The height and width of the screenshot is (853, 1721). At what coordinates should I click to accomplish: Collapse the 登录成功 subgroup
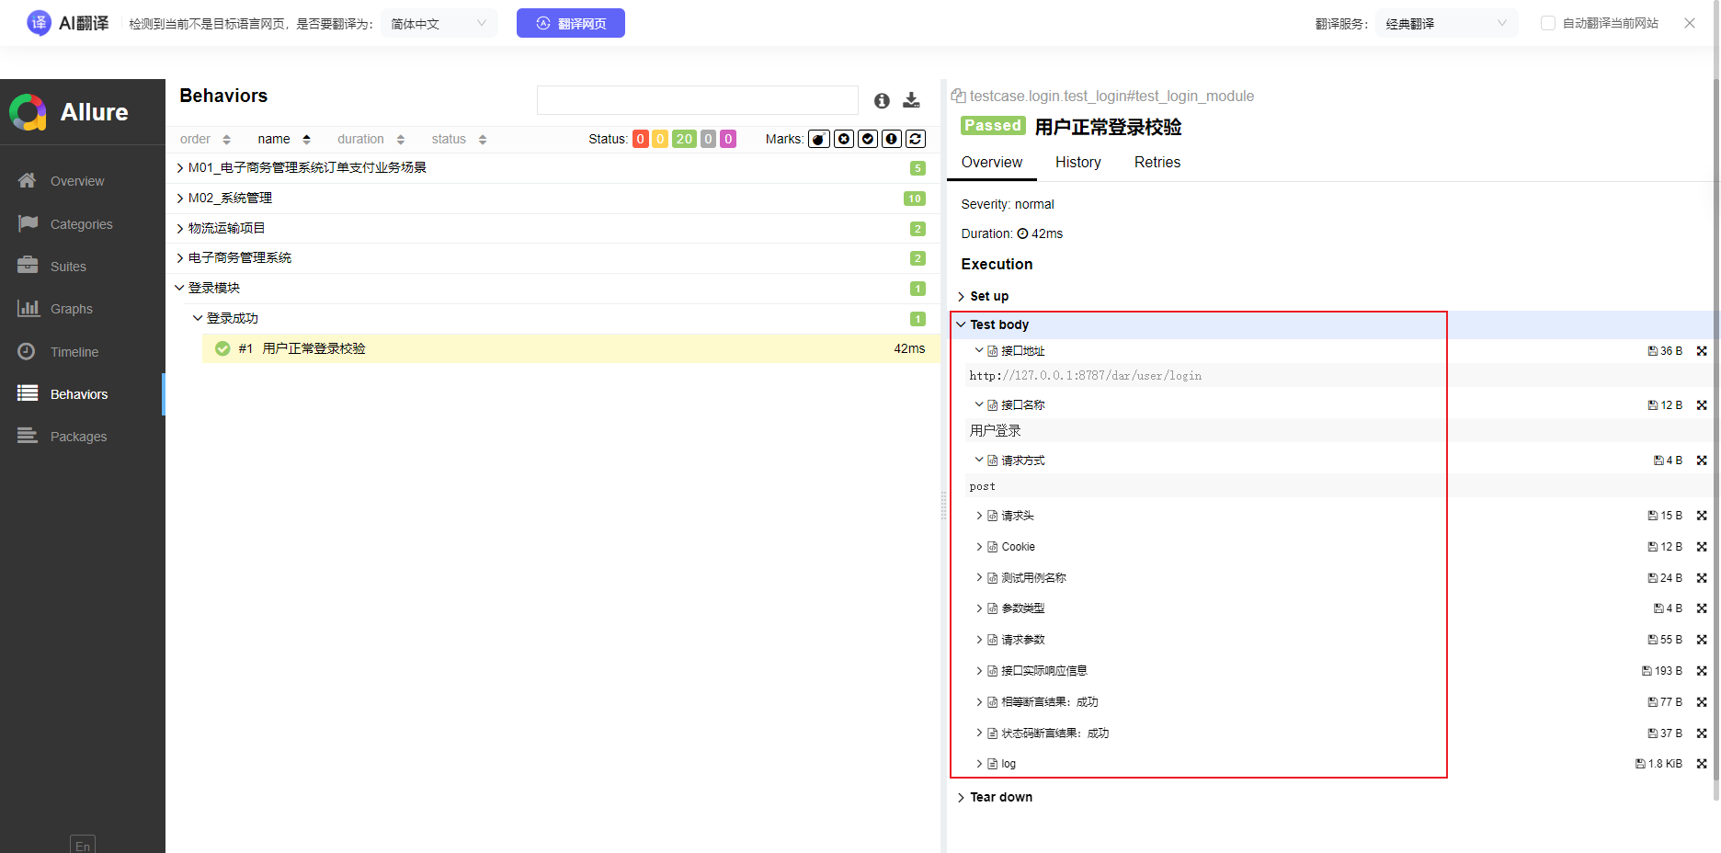(561, 318)
